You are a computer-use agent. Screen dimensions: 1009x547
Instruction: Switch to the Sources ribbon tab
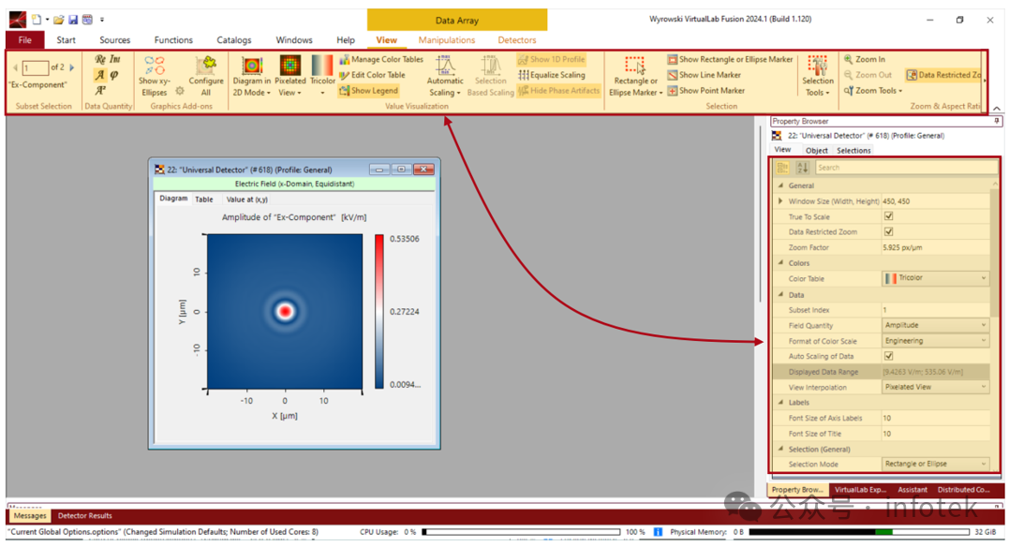[114, 40]
